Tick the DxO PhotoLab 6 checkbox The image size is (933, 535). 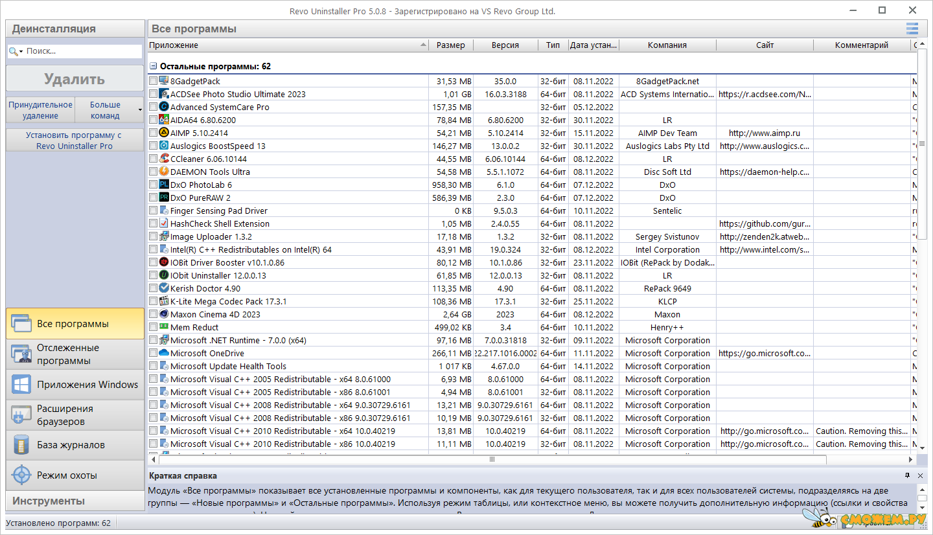[x=153, y=185]
